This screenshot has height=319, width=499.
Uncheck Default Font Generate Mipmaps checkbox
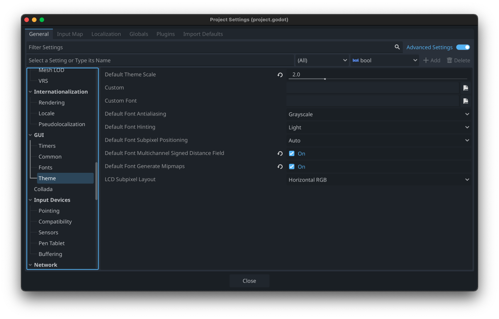tap(292, 167)
